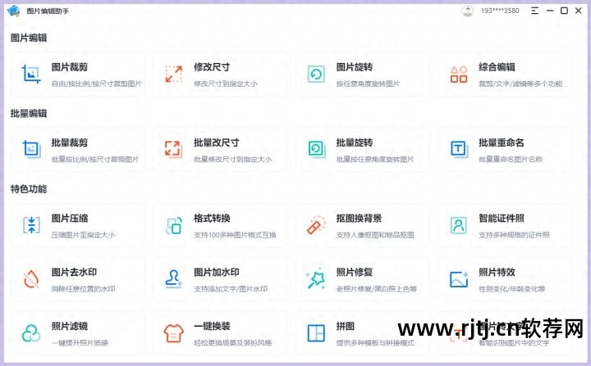Open the 综合编辑 editing tool icon
This screenshot has height=366, width=591.
459,75
